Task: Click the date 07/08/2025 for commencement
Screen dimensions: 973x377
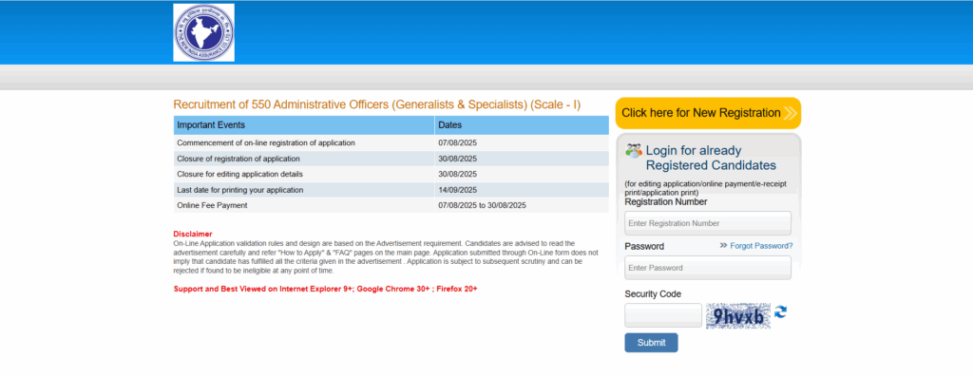Action: [x=457, y=142]
